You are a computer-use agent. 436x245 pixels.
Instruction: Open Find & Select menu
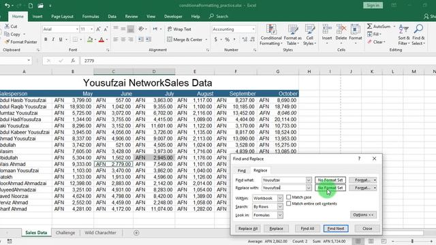418,35
